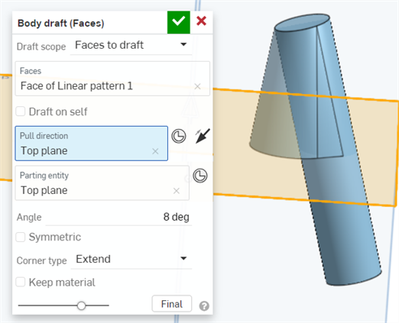Select the Parting entity field
This screenshot has width=399, height=323.
[102, 183]
